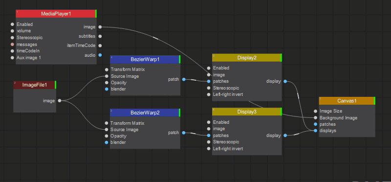Click BezierWarp1 Source Image input port

pyautogui.click(x=107, y=76)
